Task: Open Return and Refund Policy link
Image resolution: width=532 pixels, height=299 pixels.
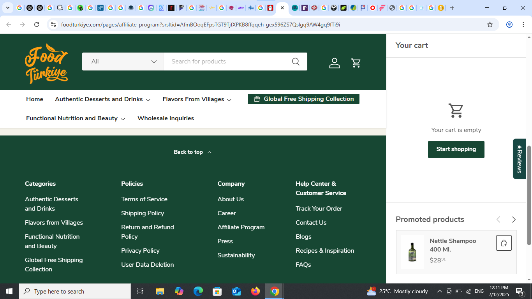Action: pos(148,232)
